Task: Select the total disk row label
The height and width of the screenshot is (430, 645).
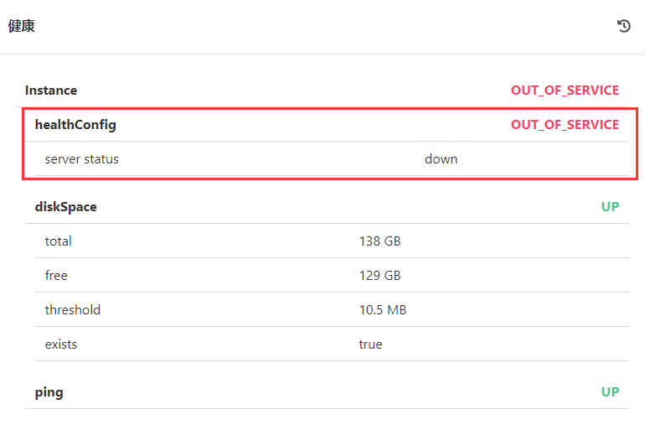Action: click(x=59, y=241)
